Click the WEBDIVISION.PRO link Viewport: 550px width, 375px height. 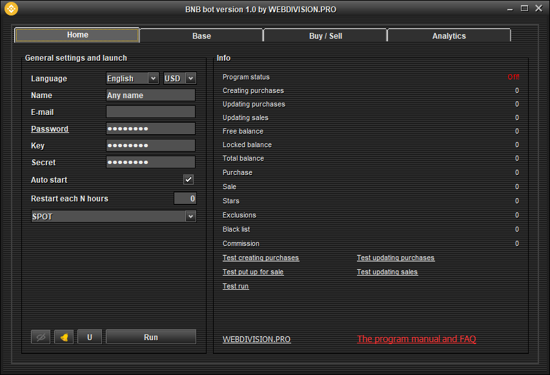coord(256,340)
